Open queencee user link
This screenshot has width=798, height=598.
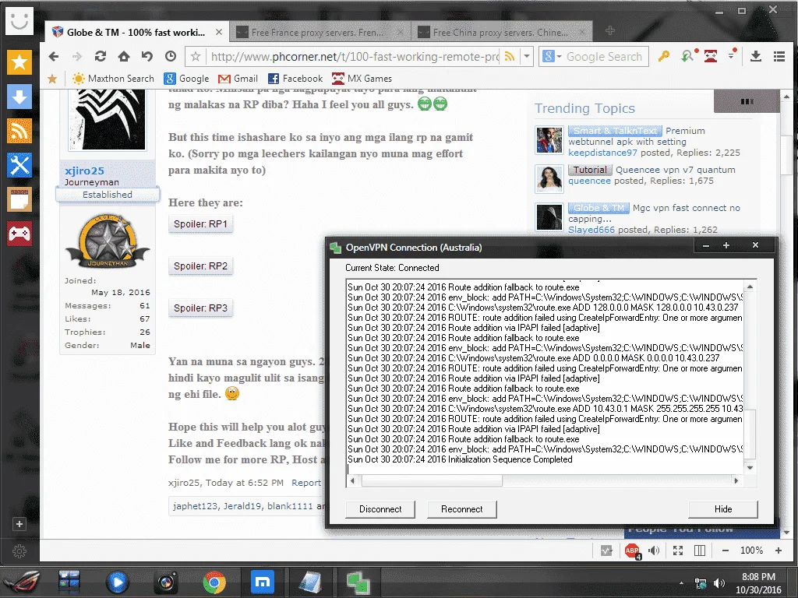[589, 181]
